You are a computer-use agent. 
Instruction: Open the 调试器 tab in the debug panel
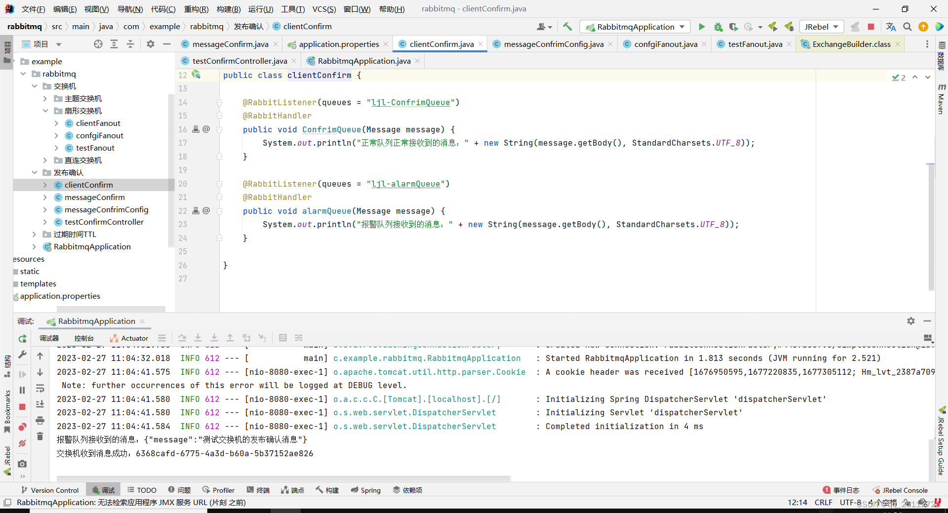pos(49,338)
